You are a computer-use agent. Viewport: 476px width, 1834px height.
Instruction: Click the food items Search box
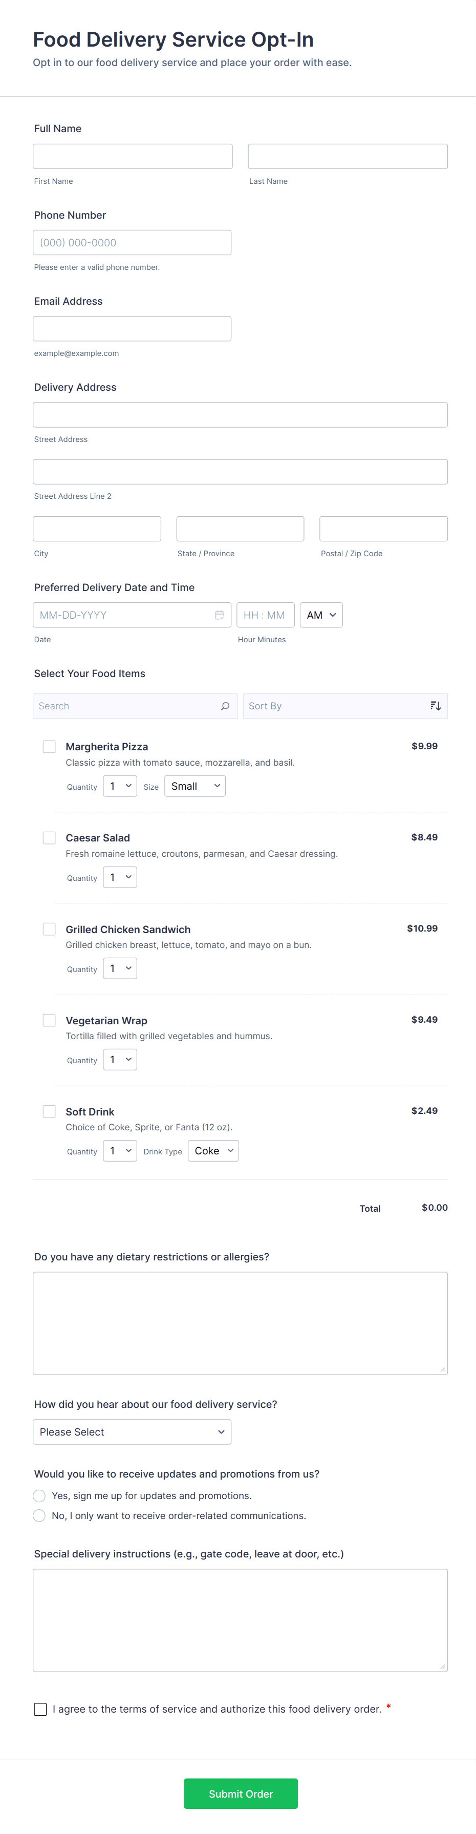point(126,706)
